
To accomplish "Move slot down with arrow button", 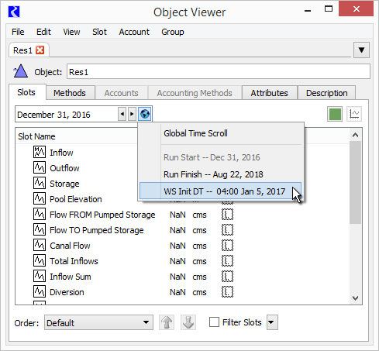I will click(188, 322).
